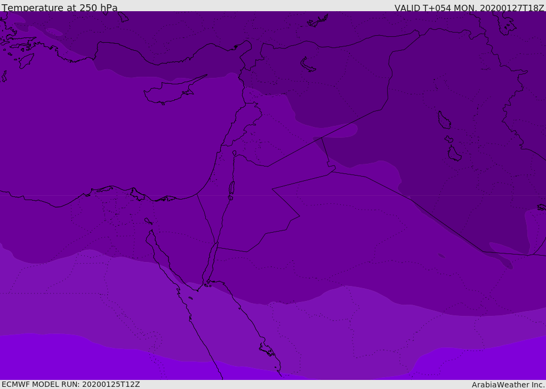Image resolution: width=546 pixels, height=389 pixels.
Task: Click the ECMWF MODEL RUN label
Action: tap(71, 384)
